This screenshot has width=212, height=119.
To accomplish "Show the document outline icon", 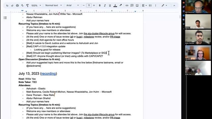I will (x=5, y=18).
